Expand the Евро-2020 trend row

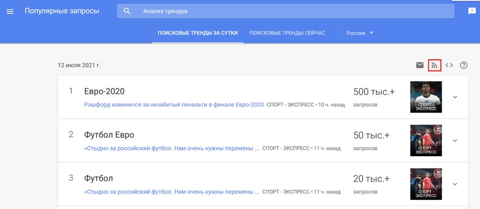[455, 97]
